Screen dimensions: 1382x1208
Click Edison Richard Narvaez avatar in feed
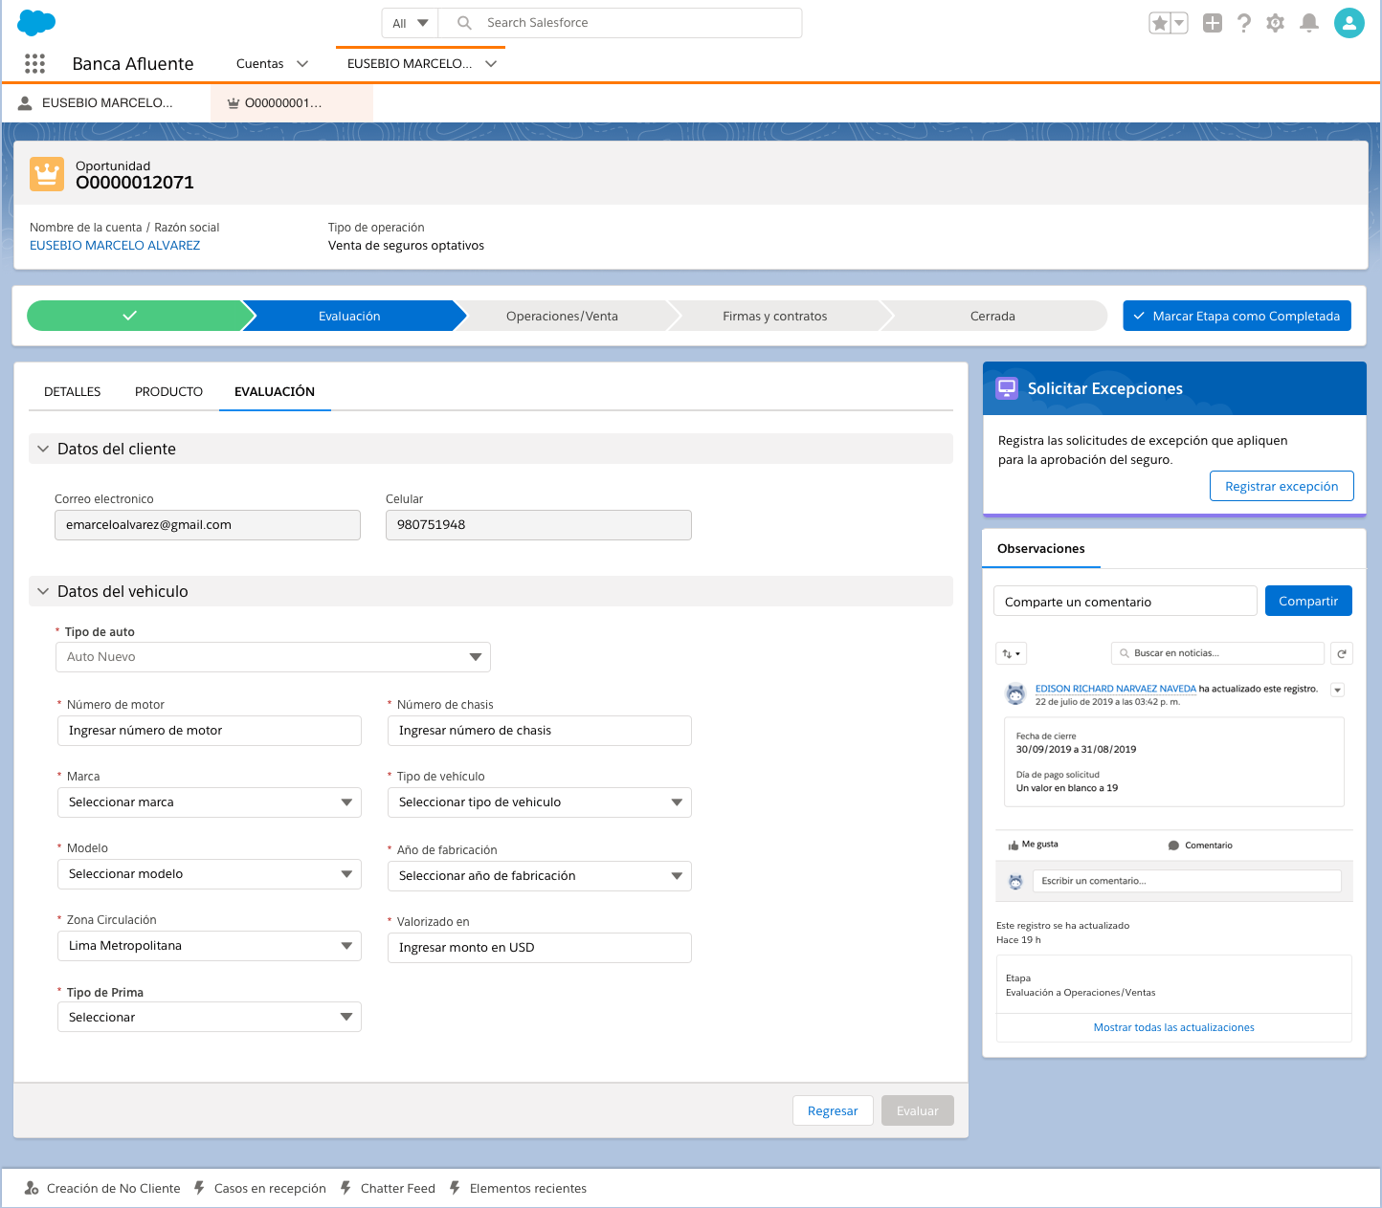pos(1016,695)
